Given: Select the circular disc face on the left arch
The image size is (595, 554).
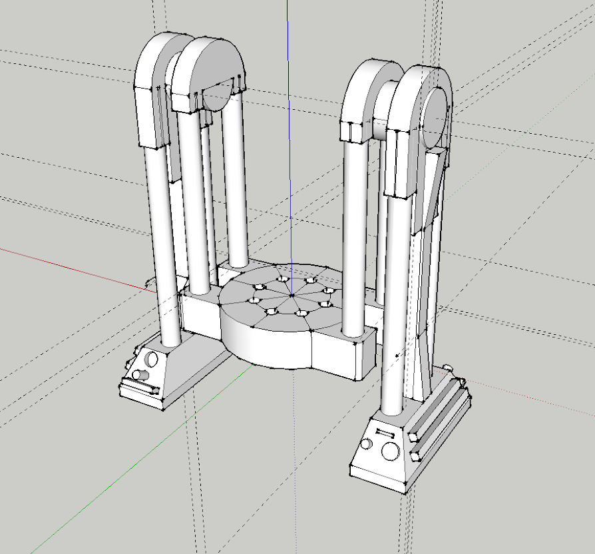Looking at the screenshot, I should 217,98.
